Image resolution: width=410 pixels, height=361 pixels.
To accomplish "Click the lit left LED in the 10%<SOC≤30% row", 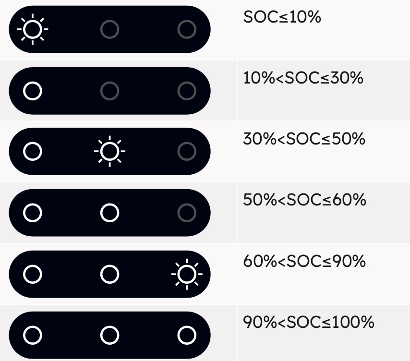I will [33, 91].
